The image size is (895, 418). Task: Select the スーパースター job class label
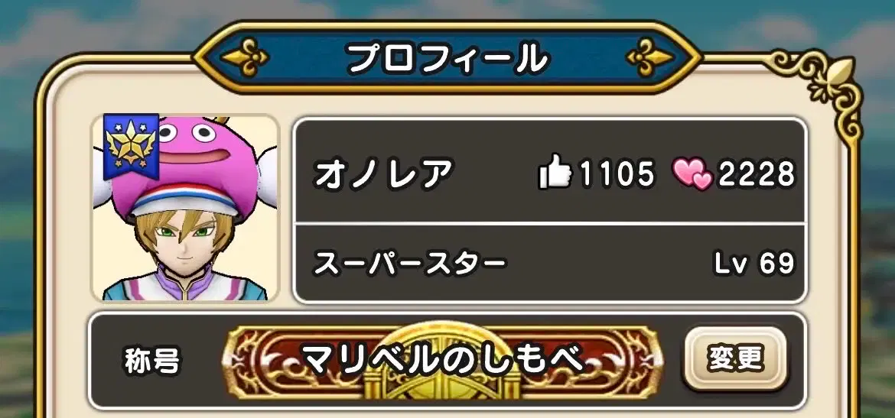pos(409,264)
